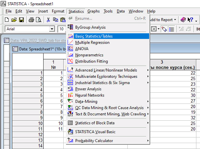
Task: Open the File menu
Action: 9,11
